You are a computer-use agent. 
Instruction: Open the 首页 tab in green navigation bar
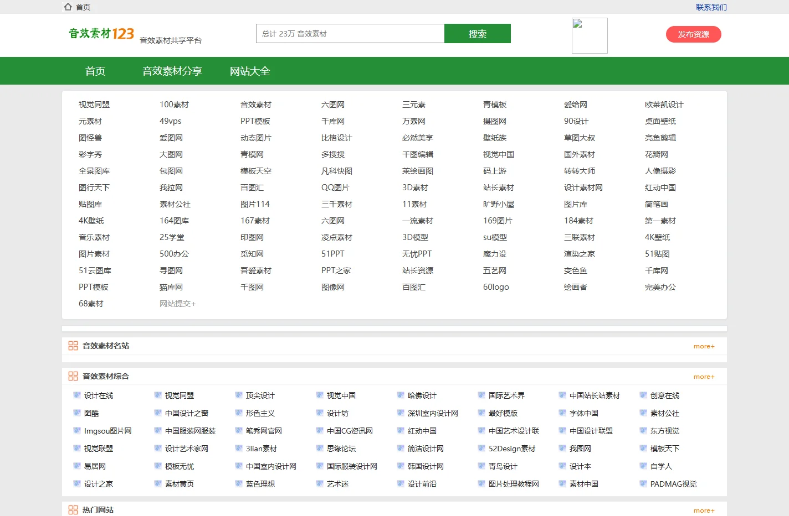coord(95,71)
